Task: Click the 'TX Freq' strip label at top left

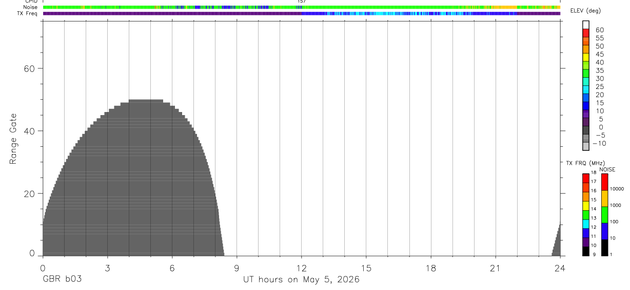Action: 27,14
